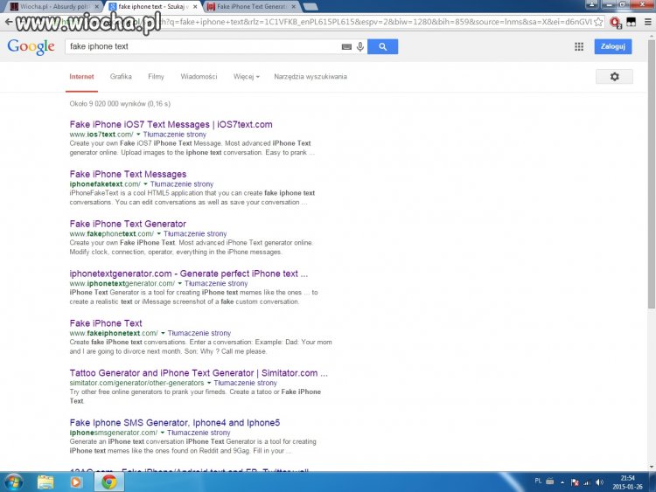Expand arrow next to iphonefaketext.com URL

point(145,184)
